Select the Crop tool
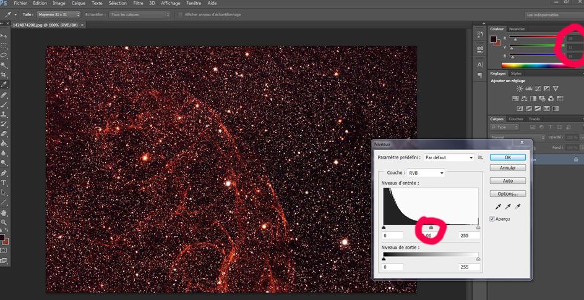The width and height of the screenshot is (584, 300). click(x=4, y=75)
